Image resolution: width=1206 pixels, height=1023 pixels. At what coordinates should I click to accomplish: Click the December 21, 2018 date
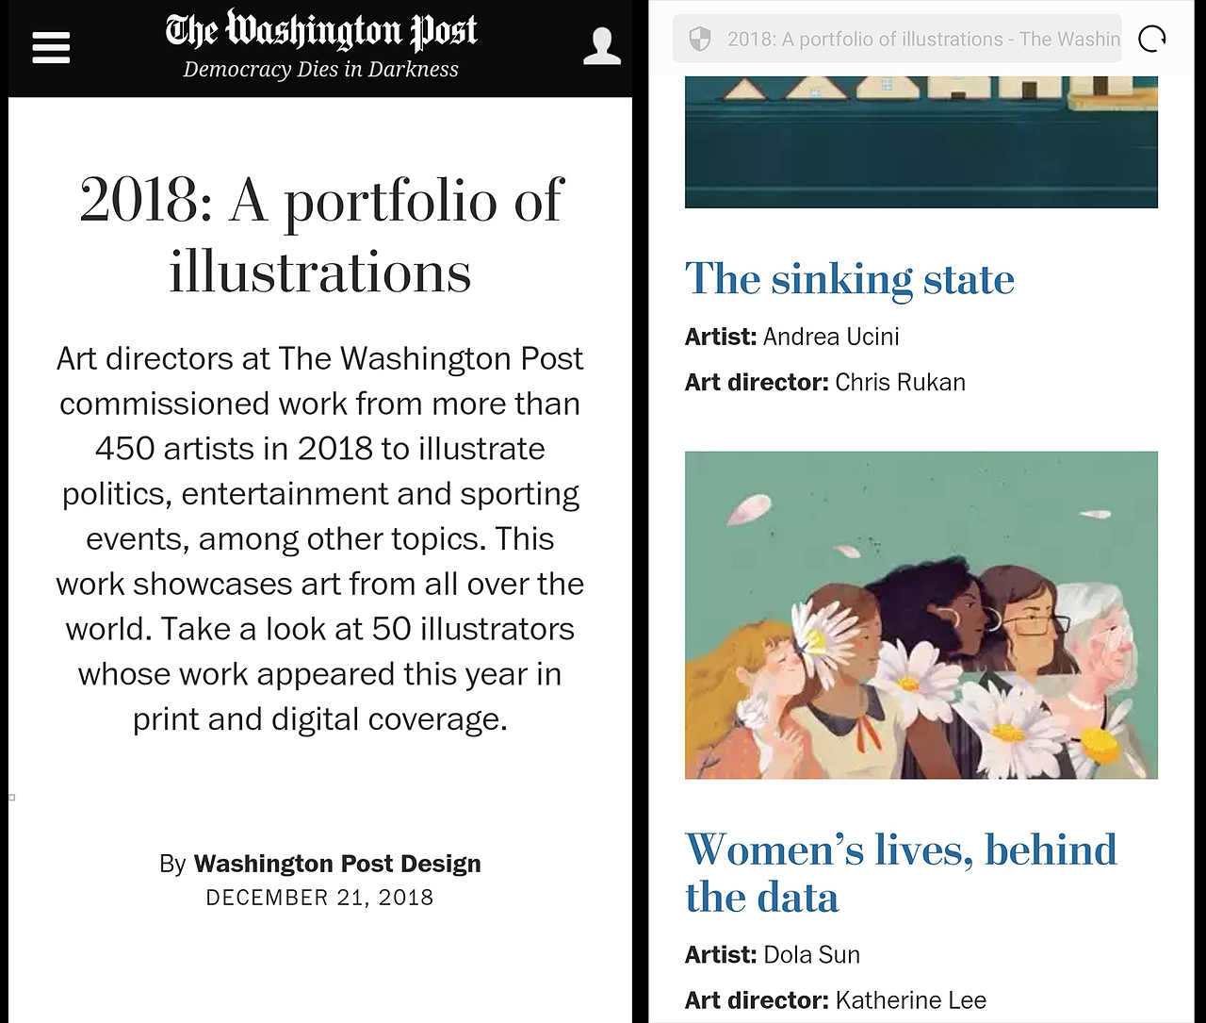click(319, 898)
